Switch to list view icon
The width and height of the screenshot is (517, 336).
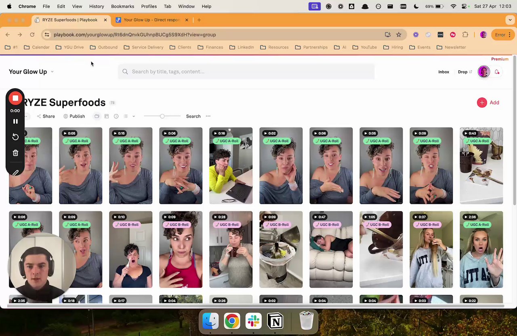pyautogui.click(x=126, y=116)
